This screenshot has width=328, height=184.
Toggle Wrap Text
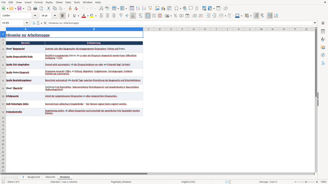(x=140, y=16)
